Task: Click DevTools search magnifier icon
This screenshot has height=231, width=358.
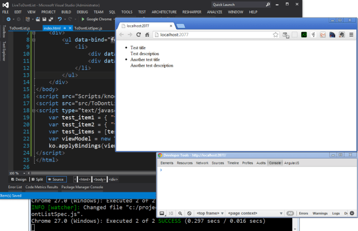Action: point(180,213)
